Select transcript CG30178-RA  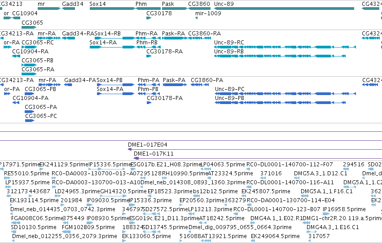pos(149,56)
